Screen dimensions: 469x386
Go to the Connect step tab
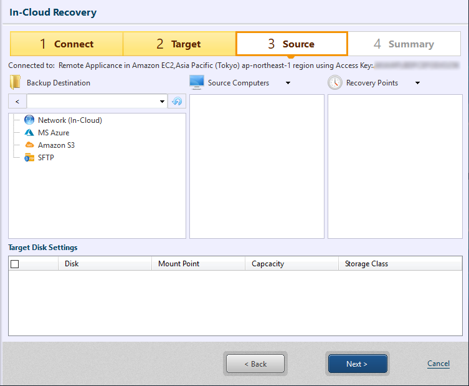(67, 44)
